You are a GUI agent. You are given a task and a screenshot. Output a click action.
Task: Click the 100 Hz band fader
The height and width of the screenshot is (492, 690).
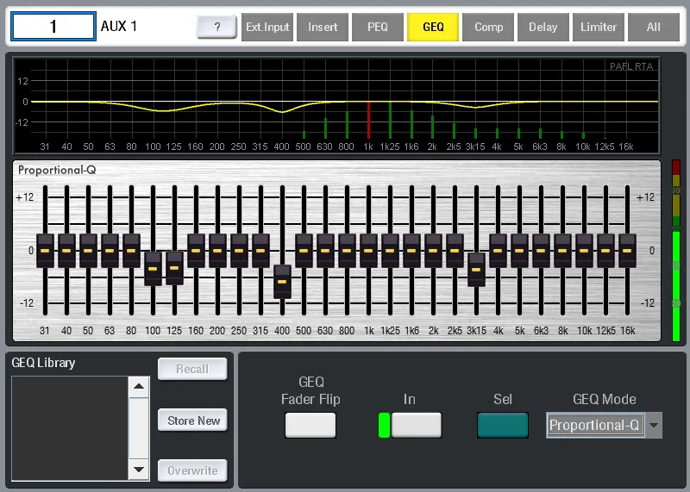[153, 269]
